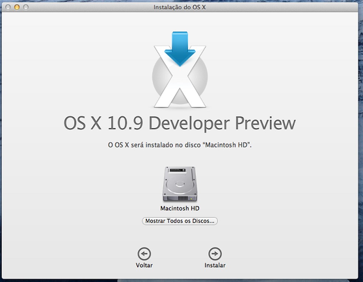Click the Instalar arrow icon

pyautogui.click(x=215, y=254)
